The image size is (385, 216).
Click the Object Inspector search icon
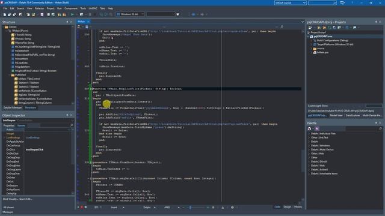point(72,125)
